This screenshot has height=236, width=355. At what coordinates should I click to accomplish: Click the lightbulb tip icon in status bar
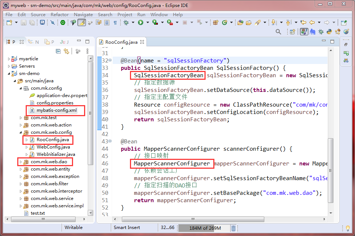coord(348,228)
